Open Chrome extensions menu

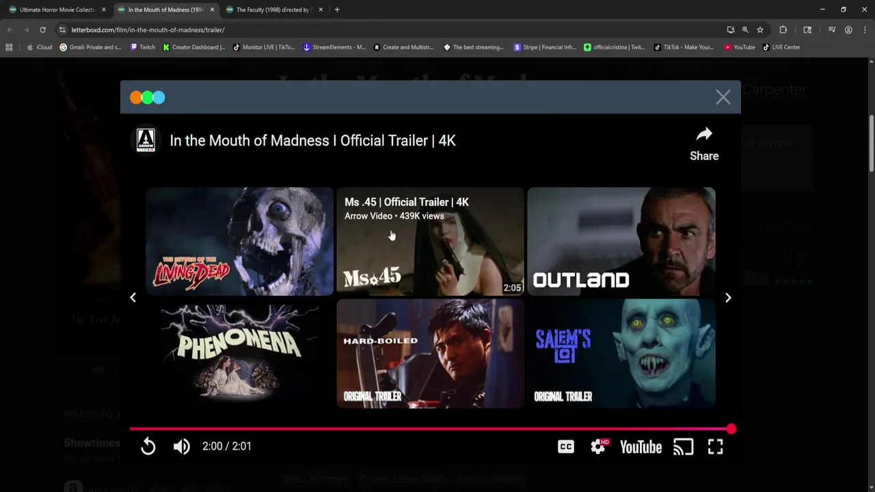coord(783,30)
